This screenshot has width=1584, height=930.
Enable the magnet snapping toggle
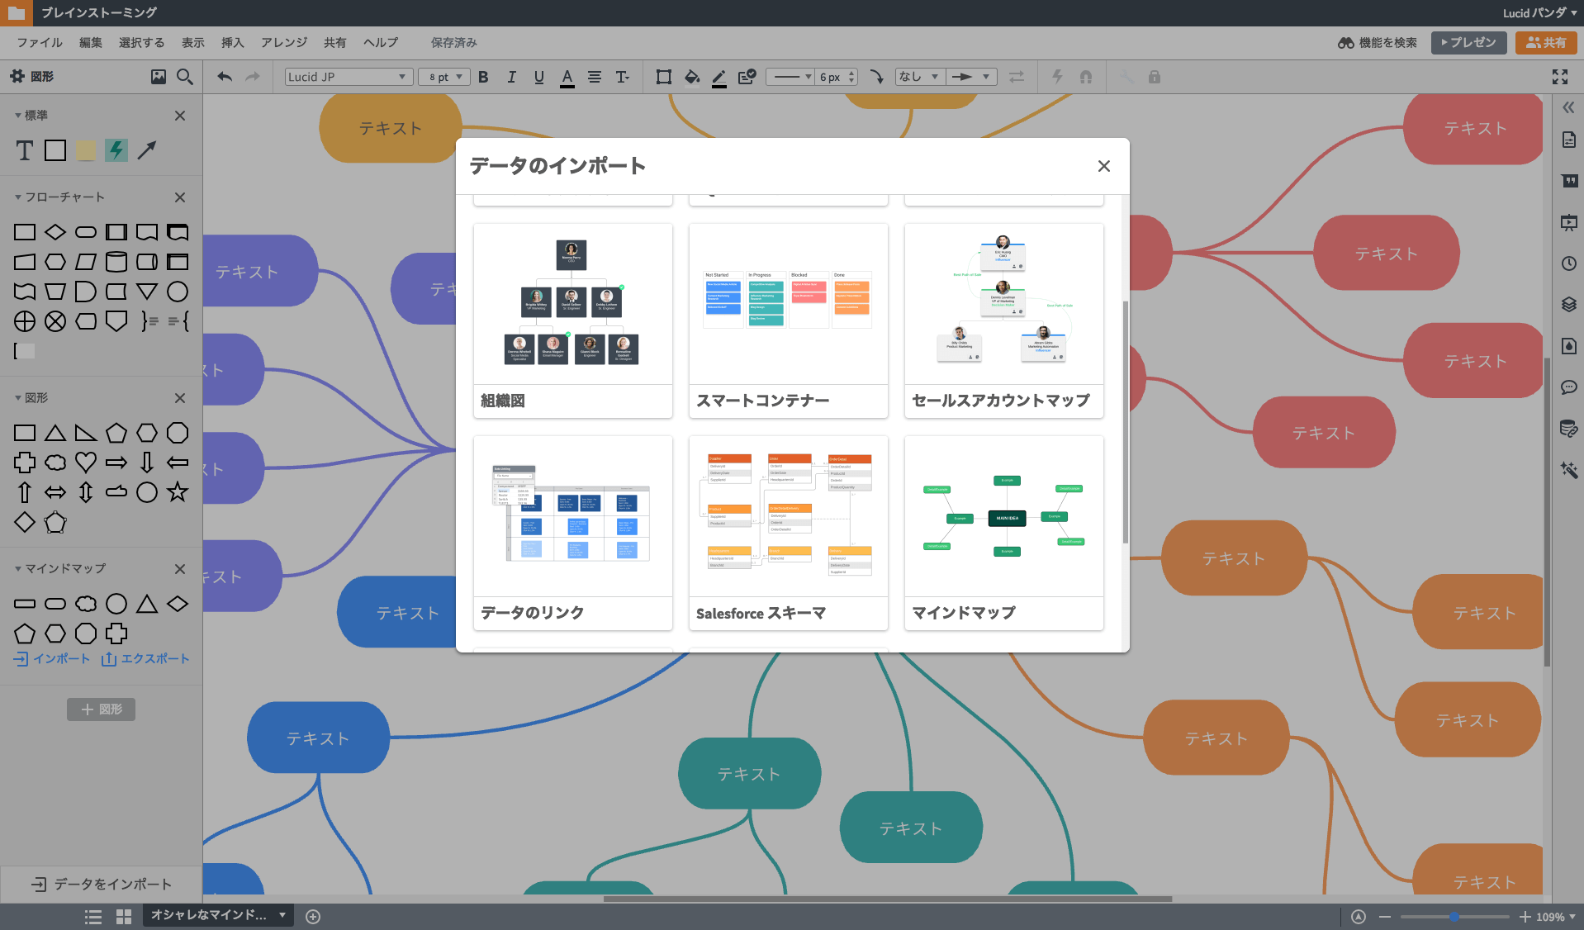pos(1086,77)
